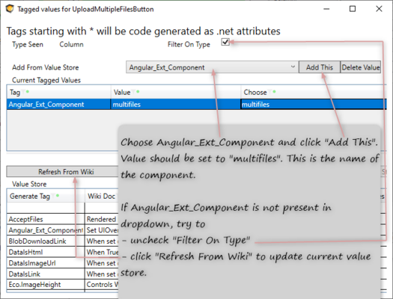Click the Wiki Doc column header
Image resolution: width=393 pixels, height=299 pixels.
pyautogui.click(x=102, y=196)
